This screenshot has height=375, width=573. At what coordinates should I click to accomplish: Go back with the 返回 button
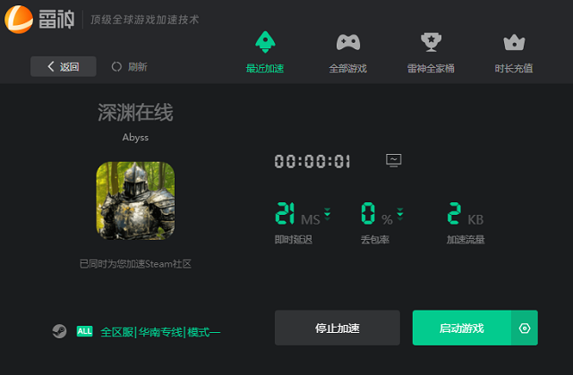64,66
